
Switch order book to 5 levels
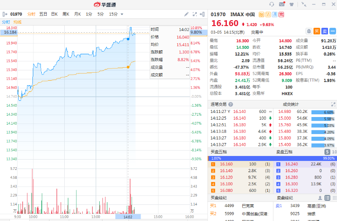(x=327, y=152)
